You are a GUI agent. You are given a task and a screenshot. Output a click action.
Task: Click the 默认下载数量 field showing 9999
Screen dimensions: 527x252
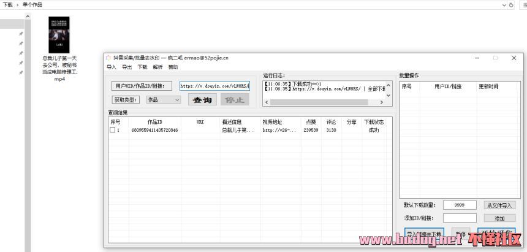point(459,205)
